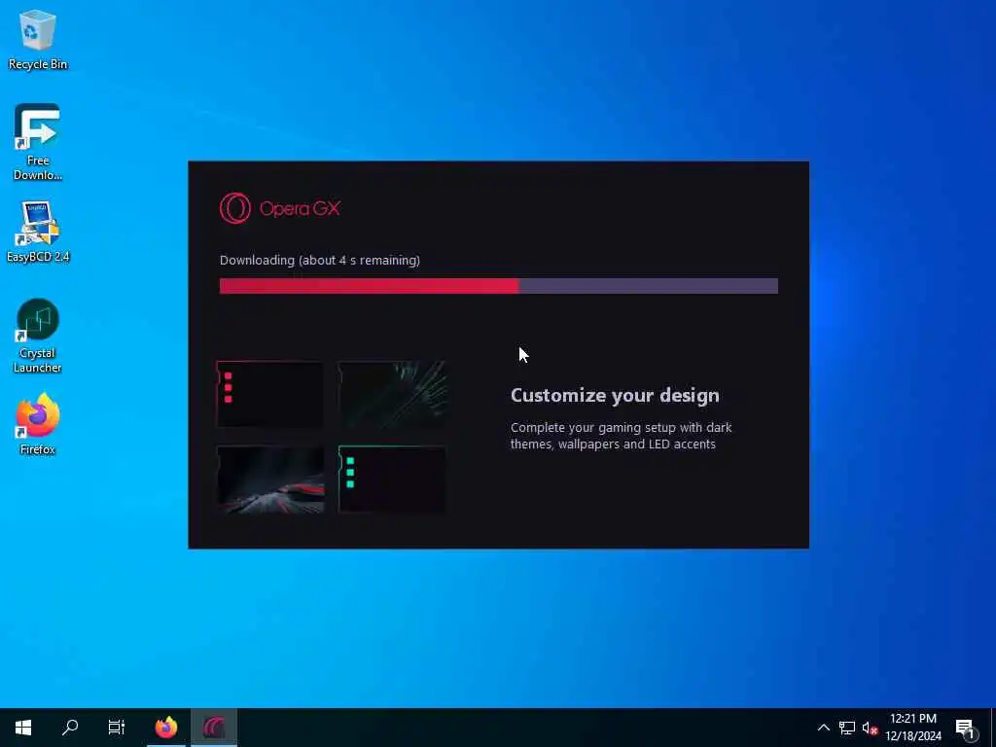The width and height of the screenshot is (996, 747).
Task: Click the Opera GX logo in installer
Action: (x=280, y=208)
